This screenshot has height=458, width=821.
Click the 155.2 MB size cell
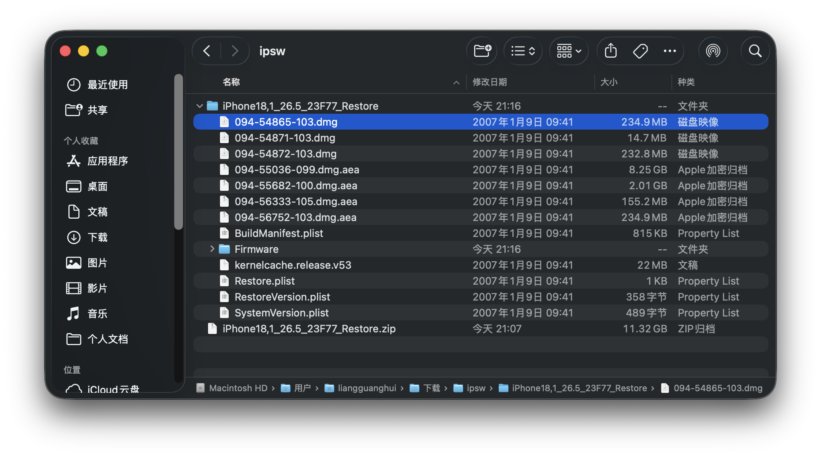(x=644, y=202)
